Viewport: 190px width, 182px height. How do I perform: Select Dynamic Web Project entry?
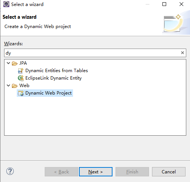point(48,93)
